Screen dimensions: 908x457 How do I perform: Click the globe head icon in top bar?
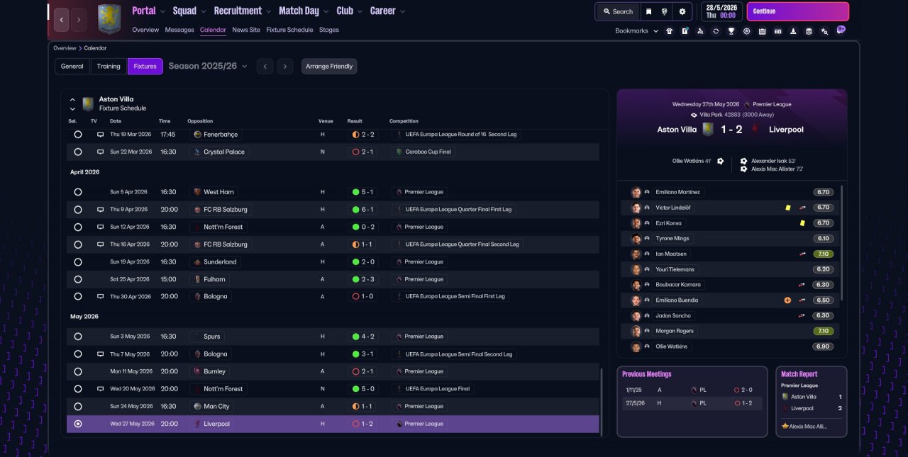tap(665, 11)
